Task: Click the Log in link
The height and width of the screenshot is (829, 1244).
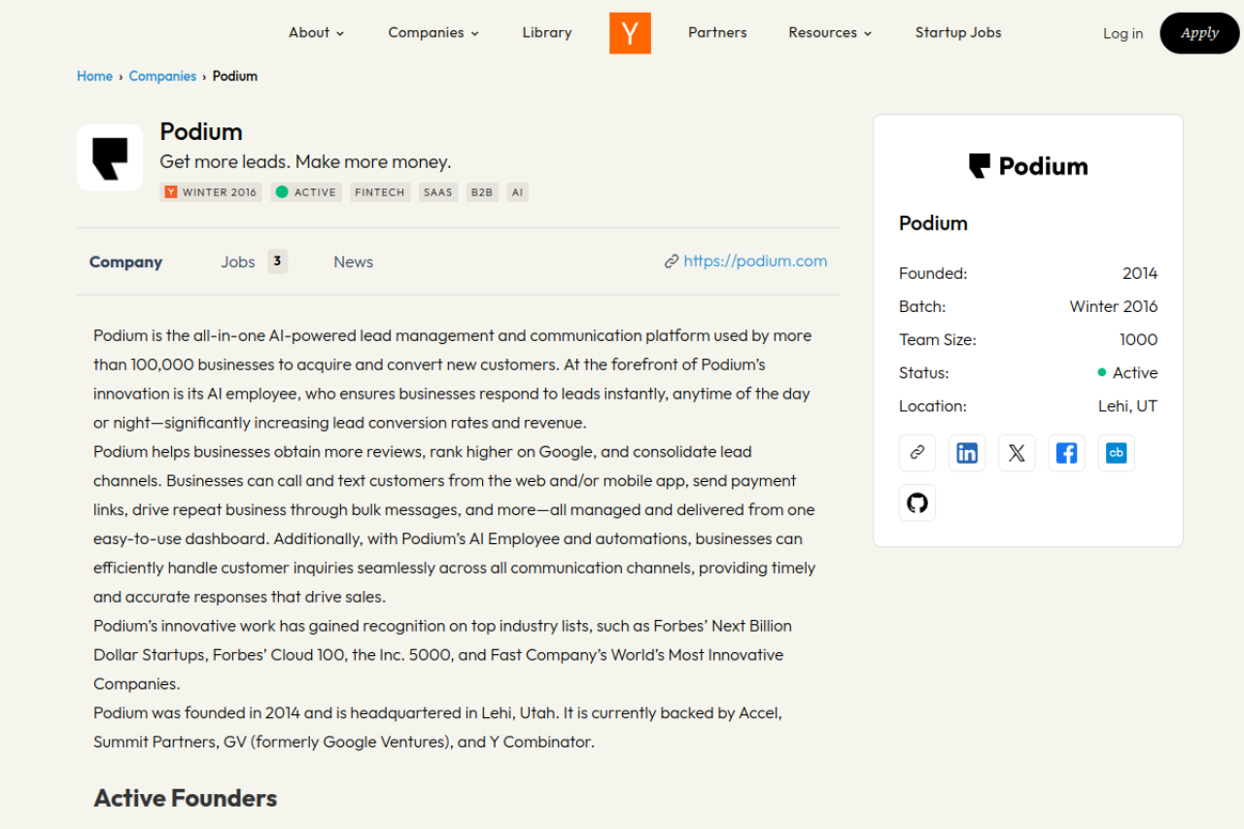Action: coord(1123,34)
